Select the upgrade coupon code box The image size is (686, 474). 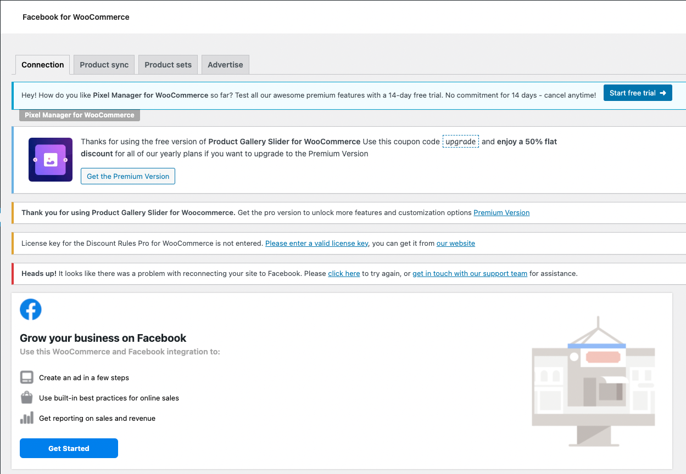(x=460, y=142)
